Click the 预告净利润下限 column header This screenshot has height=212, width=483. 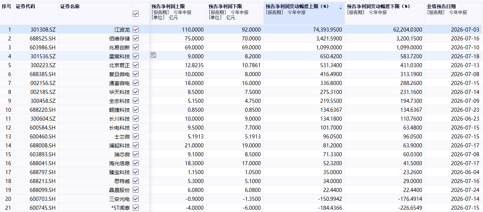(226, 6)
